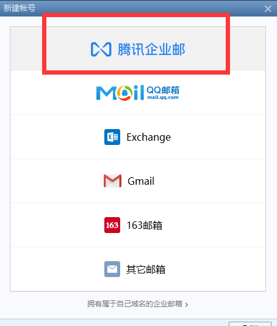277x326 pixels.
Task: Click the red Gmail envelope icon
Action: click(x=113, y=180)
